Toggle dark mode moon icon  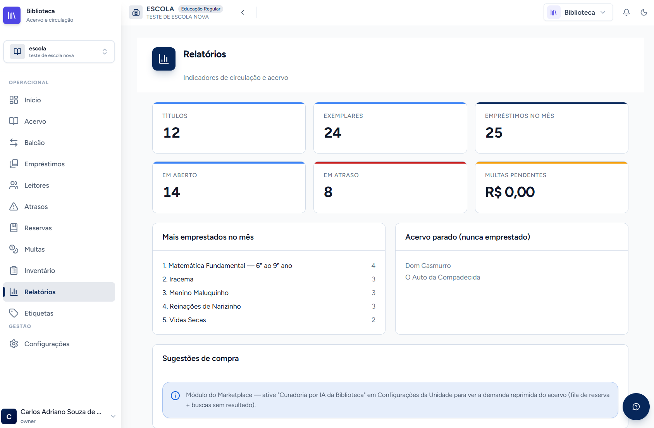point(644,12)
